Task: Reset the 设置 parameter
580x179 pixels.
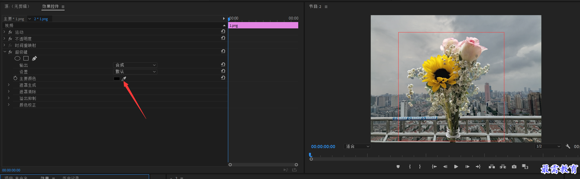Action: 223,71
